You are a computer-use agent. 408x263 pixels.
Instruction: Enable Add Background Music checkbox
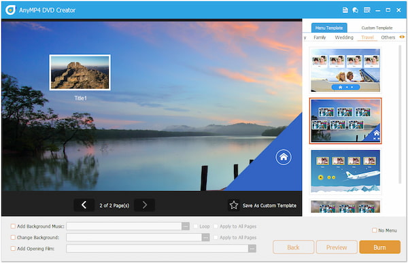click(x=13, y=226)
